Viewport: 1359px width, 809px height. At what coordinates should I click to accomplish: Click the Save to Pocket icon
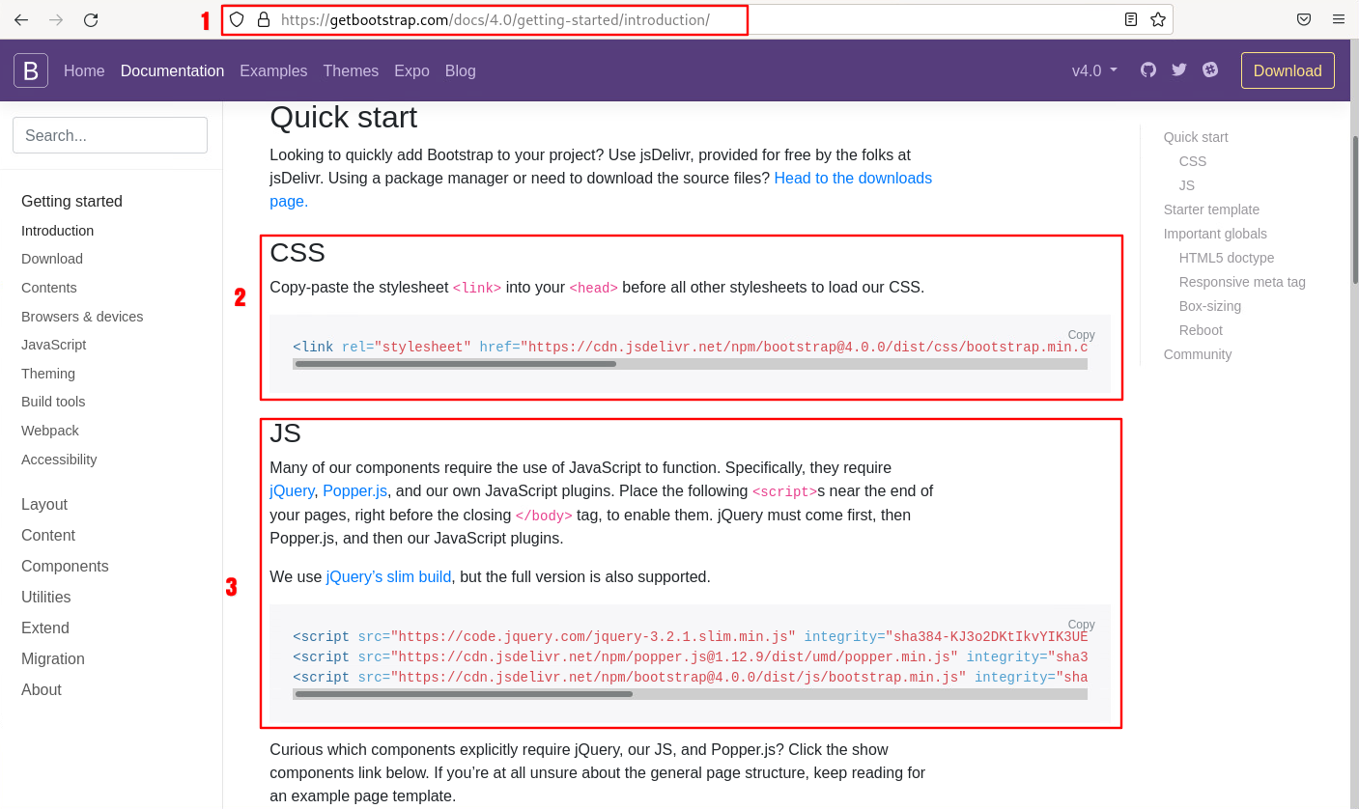click(x=1303, y=19)
